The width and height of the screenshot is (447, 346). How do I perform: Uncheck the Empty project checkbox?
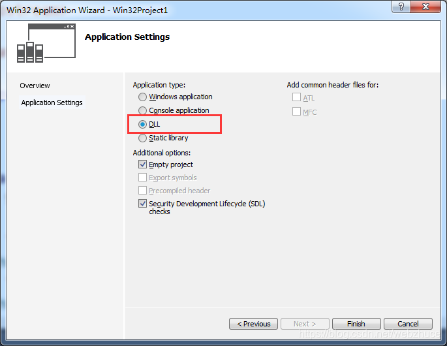coord(142,165)
